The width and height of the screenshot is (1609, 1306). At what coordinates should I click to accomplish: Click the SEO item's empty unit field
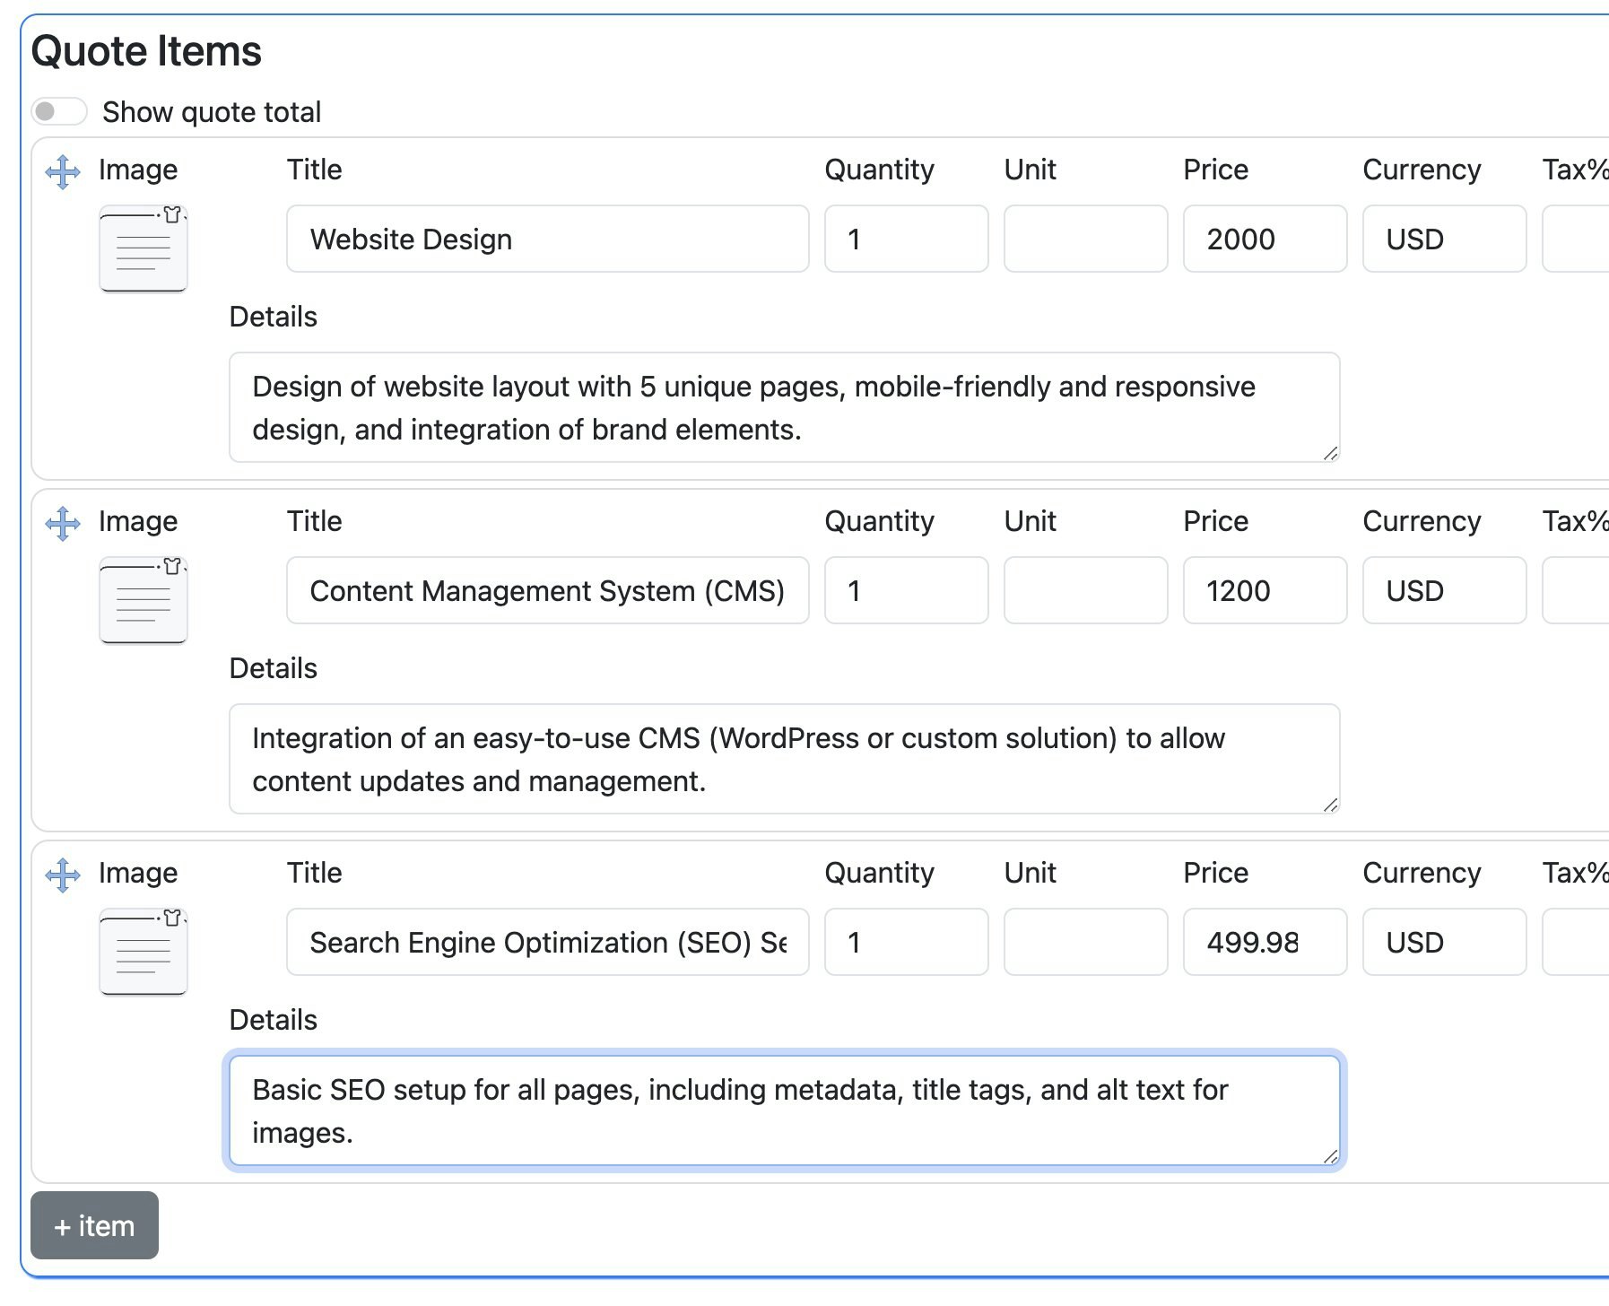(x=1085, y=943)
